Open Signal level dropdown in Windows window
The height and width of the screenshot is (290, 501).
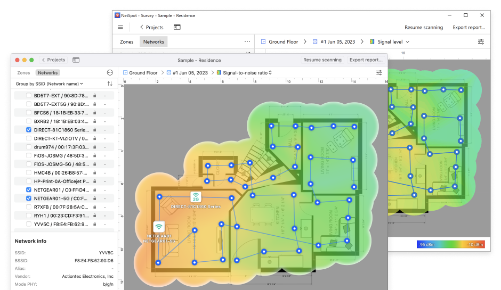(393, 42)
